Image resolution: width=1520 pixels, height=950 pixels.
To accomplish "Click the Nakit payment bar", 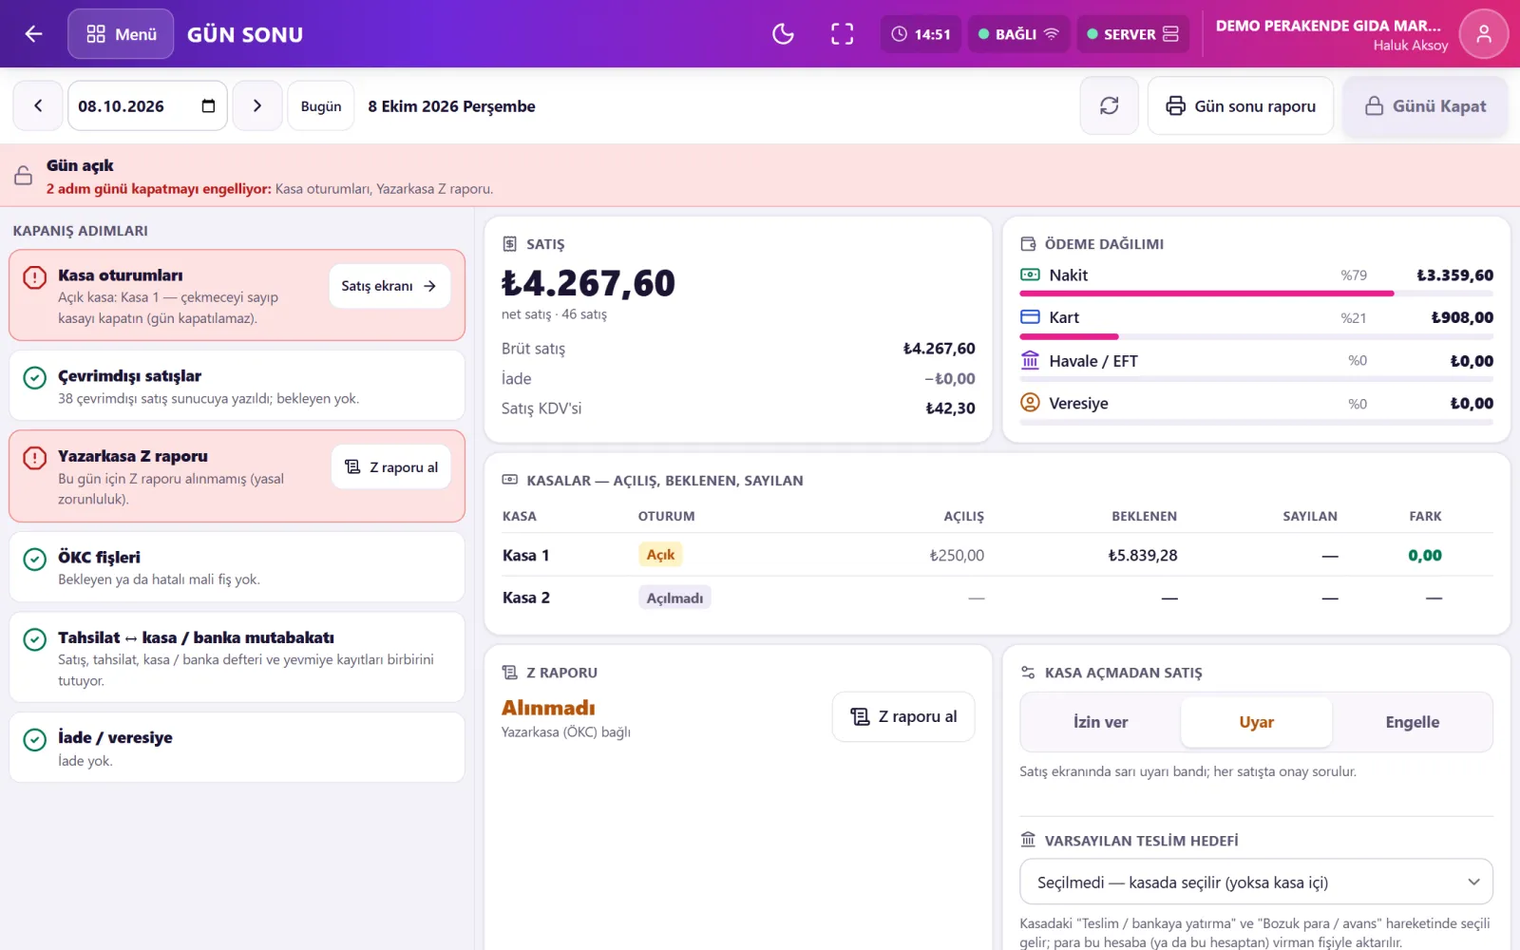I will point(1256,294).
